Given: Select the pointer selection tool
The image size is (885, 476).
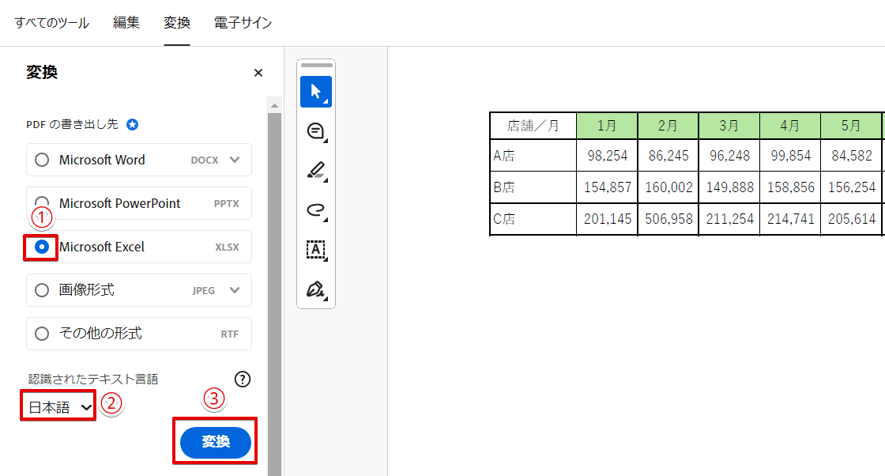Looking at the screenshot, I should pos(315,91).
